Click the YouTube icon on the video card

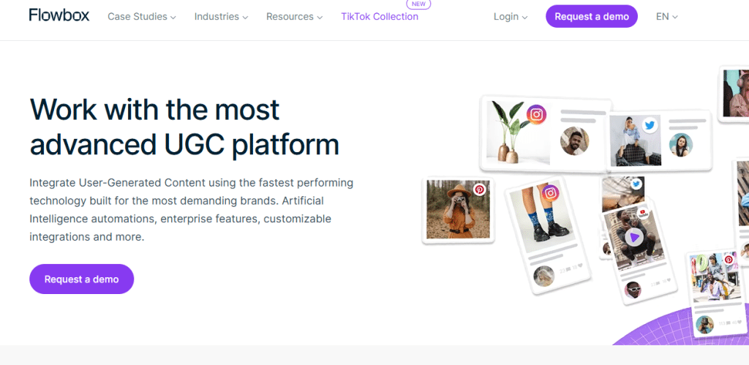[642, 213]
